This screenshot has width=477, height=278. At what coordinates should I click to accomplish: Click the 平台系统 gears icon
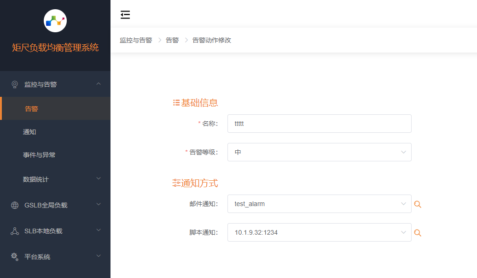(x=15, y=256)
